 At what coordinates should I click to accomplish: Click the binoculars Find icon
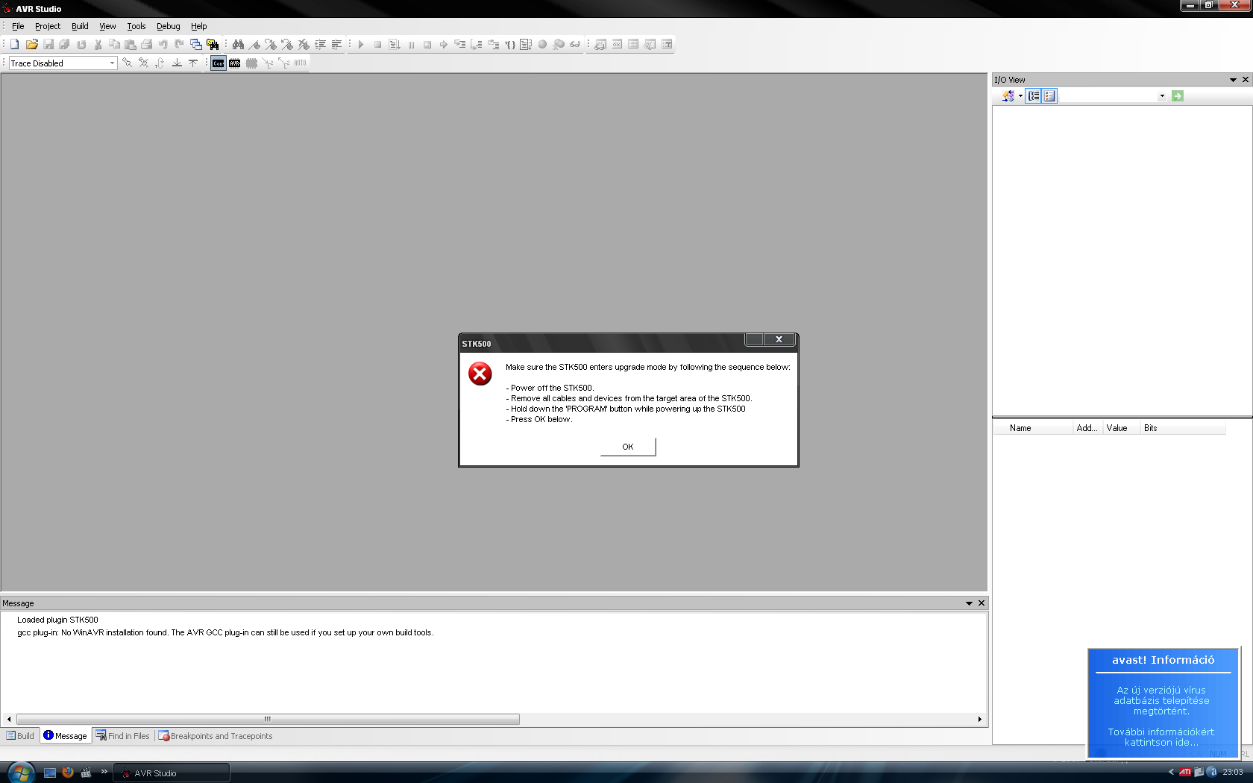click(x=238, y=45)
